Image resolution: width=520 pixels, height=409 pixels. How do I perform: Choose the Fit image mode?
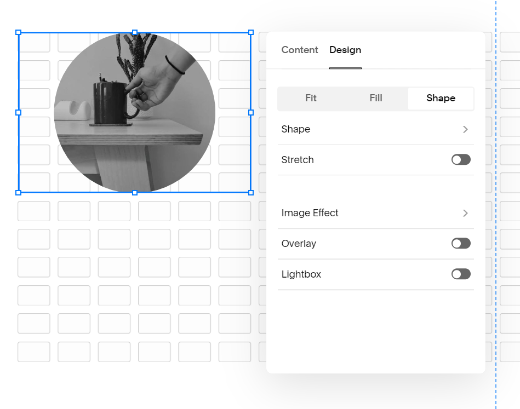[x=311, y=98]
